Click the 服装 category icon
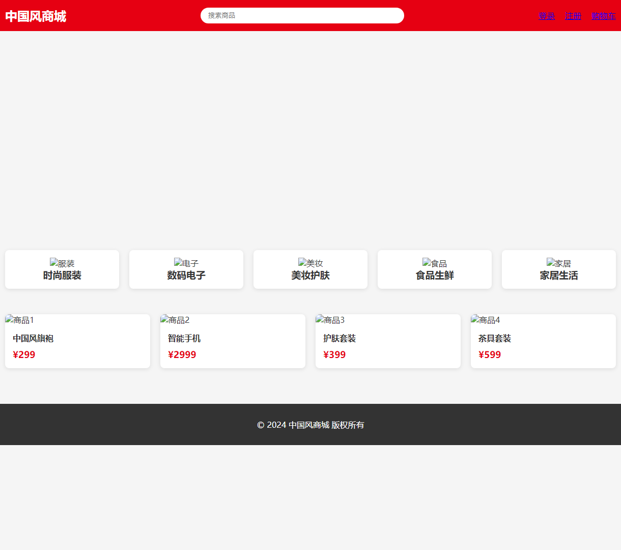Screen dimensions: 621x550 click(62, 263)
